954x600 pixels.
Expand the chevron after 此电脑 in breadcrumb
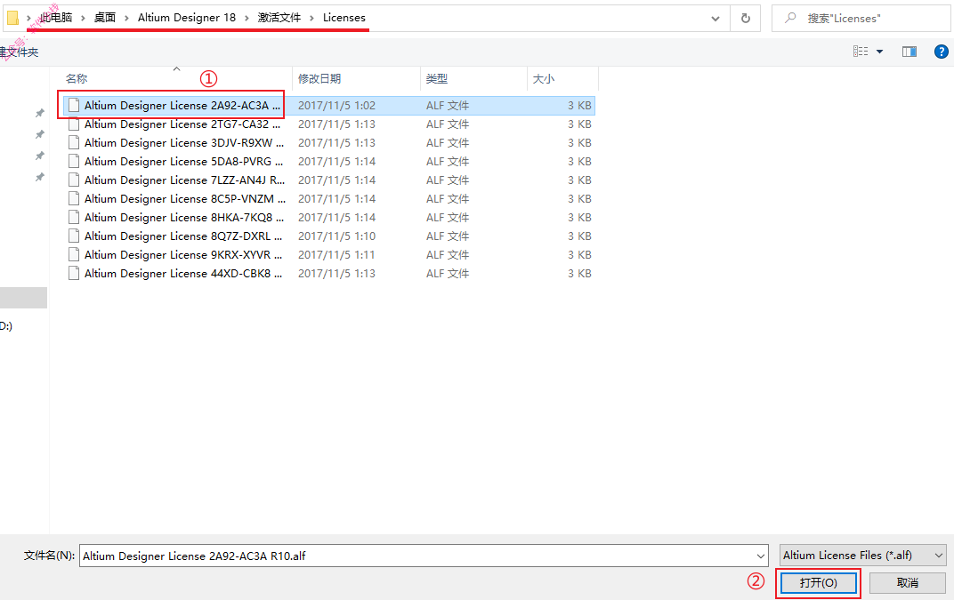[83, 19]
